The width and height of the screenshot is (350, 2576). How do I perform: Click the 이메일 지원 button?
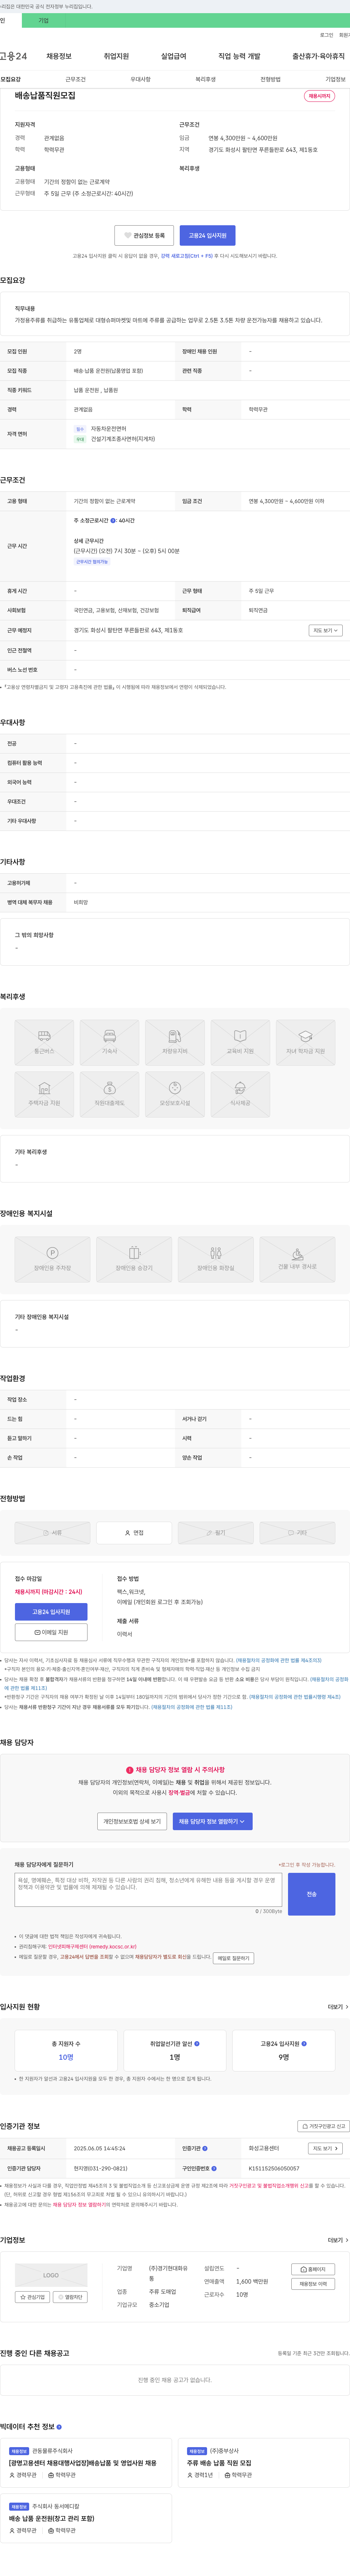(x=51, y=1632)
